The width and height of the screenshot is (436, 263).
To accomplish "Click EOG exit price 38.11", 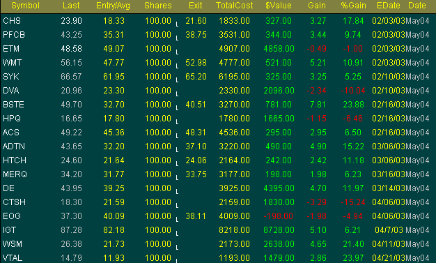I will (196, 216).
